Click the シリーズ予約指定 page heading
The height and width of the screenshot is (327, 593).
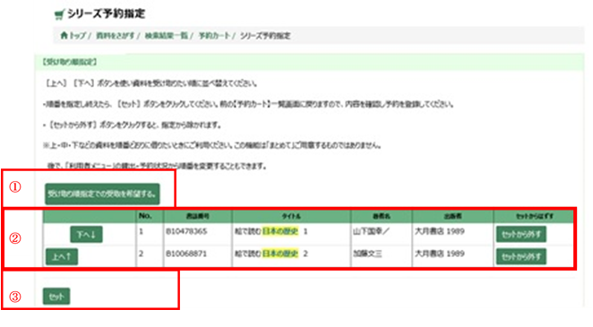pyautogui.click(x=107, y=14)
